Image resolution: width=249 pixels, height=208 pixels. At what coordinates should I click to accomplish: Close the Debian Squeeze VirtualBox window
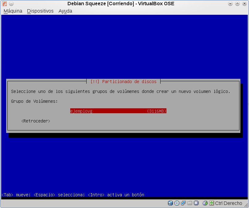244,3
